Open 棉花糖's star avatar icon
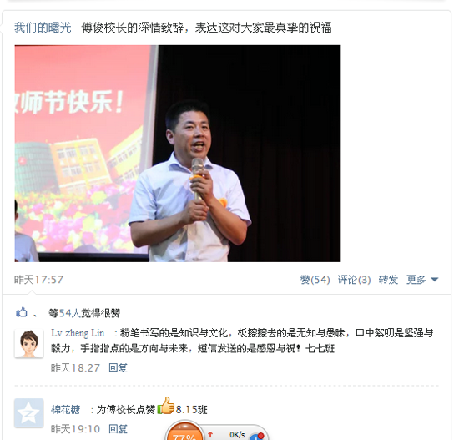 [29, 412]
